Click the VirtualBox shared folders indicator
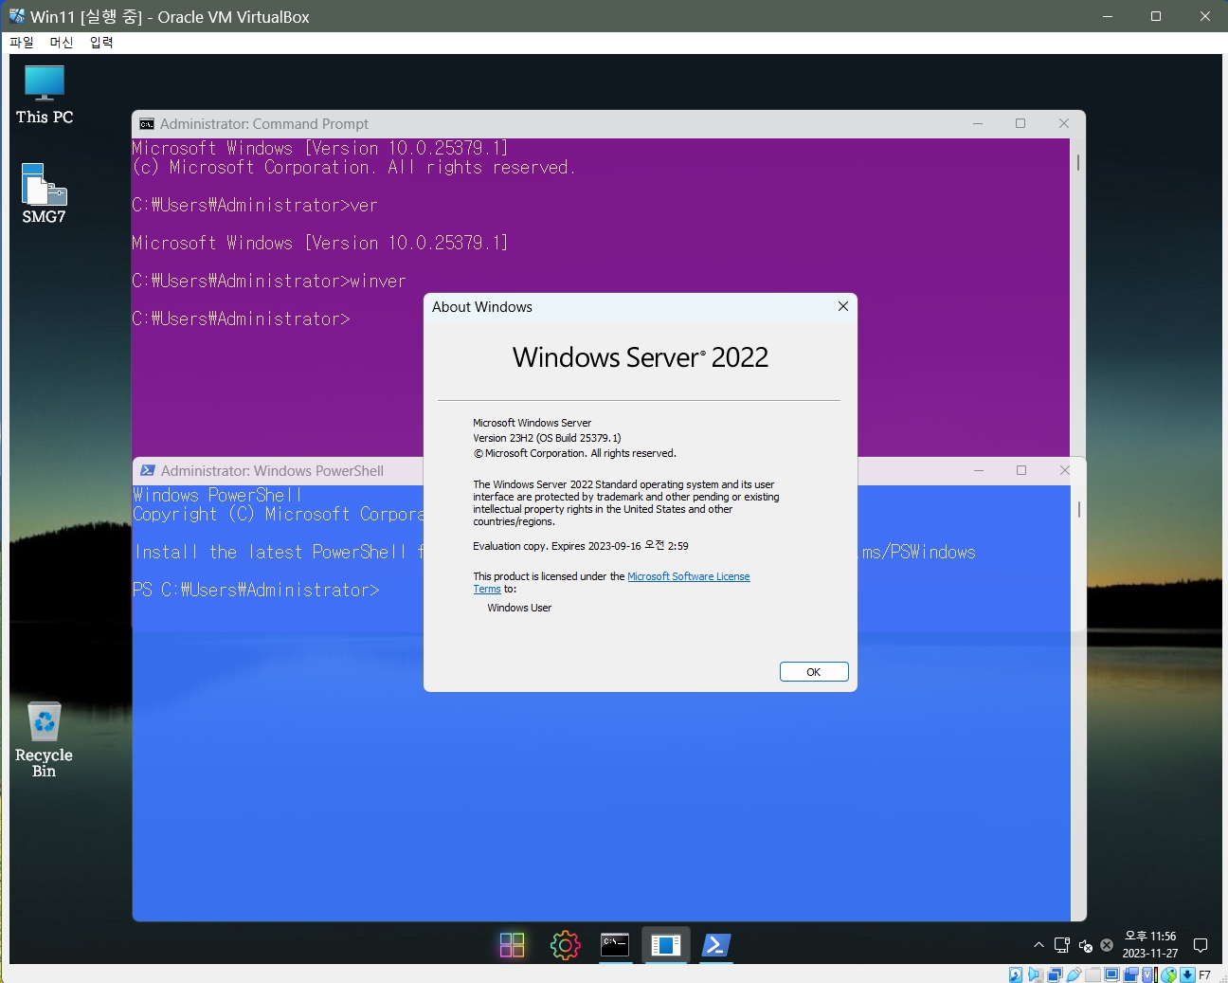 (x=1093, y=974)
